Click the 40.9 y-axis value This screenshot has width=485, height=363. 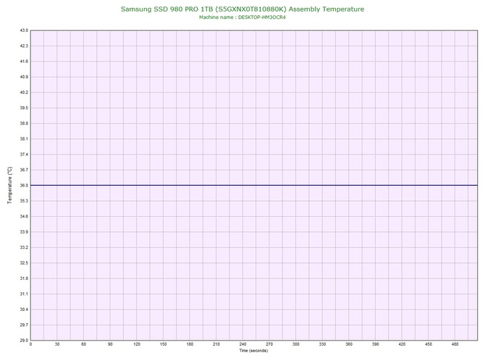(24, 77)
